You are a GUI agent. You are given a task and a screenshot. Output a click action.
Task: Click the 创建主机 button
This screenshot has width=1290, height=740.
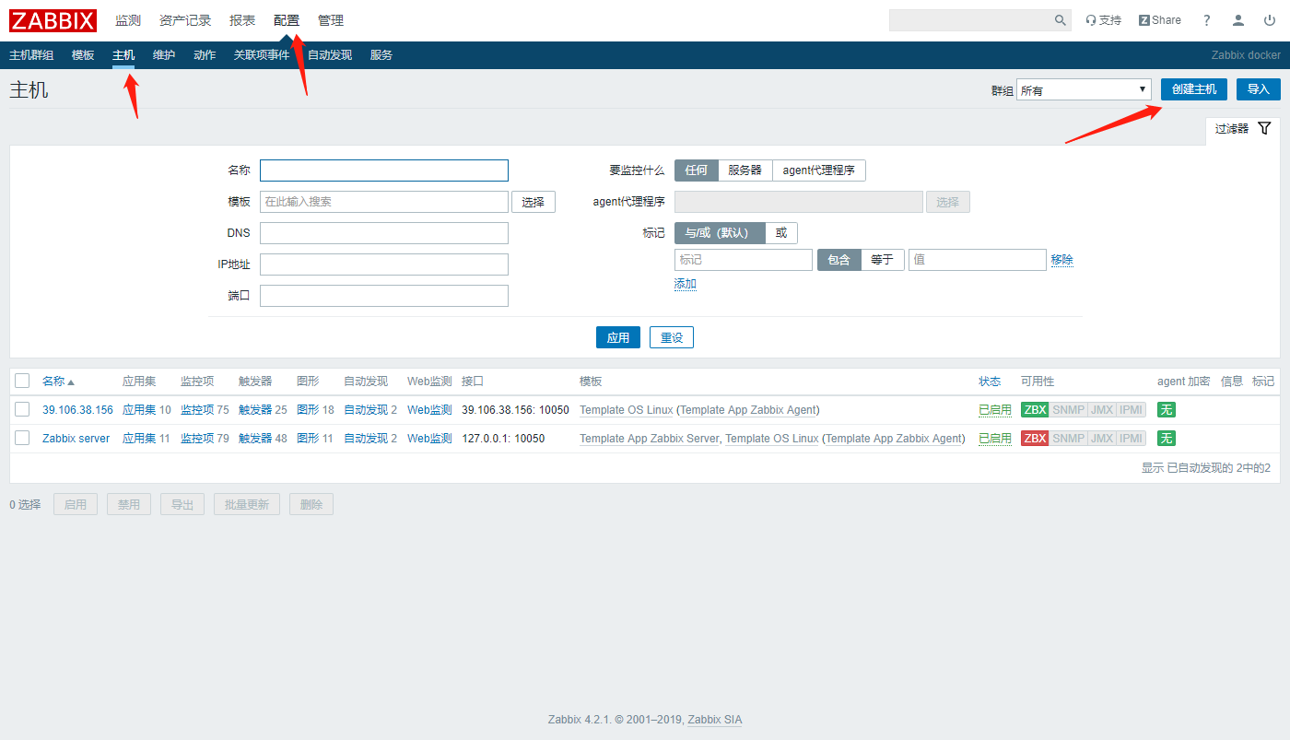click(1194, 89)
